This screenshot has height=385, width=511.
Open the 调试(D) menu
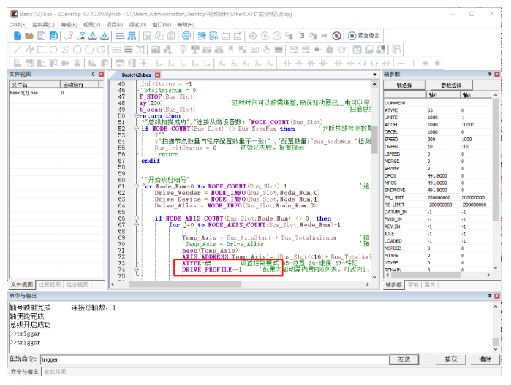click(137, 24)
